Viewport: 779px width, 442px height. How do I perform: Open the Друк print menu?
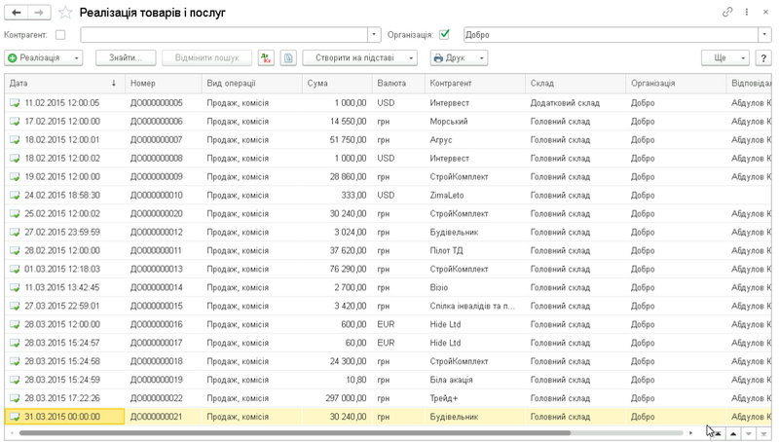459,58
